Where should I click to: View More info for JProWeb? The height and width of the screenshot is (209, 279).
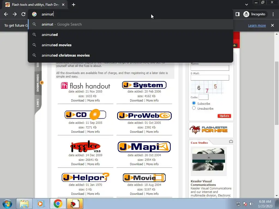[152, 132]
